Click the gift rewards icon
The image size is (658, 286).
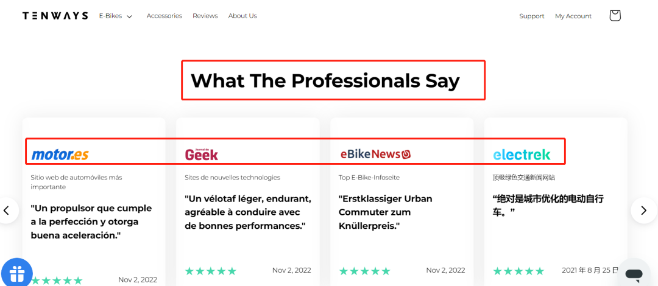[x=16, y=273]
